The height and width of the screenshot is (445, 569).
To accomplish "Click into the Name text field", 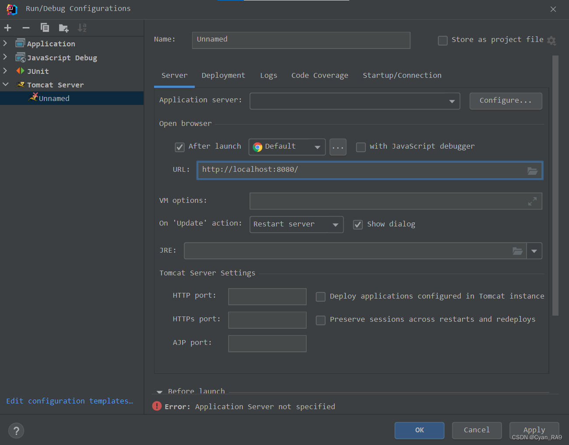I will (x=301, y=40).
